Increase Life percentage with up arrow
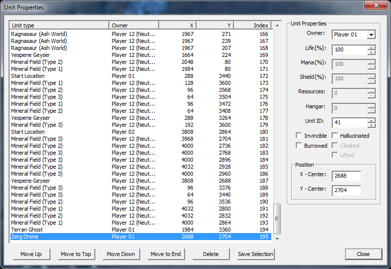The image size is (391, 269). tap(371, 48)
